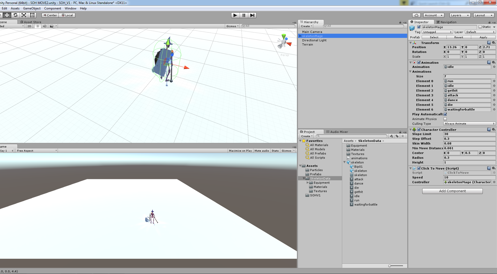Save search star in Project panel
Image resolution: width=497 pixels, height=274 pixels.
point(402,136)
